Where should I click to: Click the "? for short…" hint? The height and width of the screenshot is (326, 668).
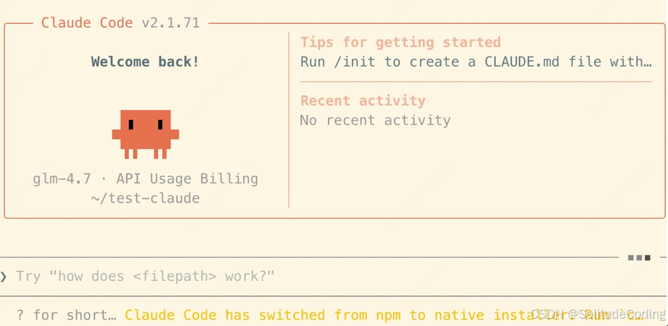coord(66,315)
